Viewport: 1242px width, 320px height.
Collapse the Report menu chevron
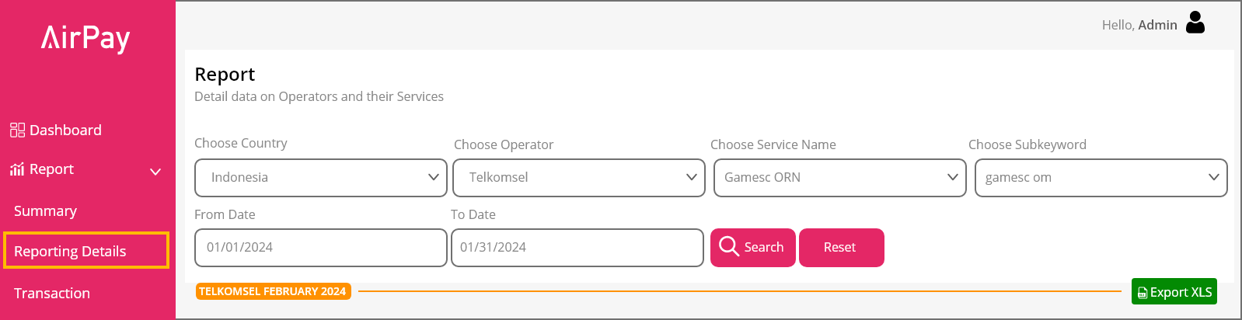pyautogui.click(x=155, y=171)
